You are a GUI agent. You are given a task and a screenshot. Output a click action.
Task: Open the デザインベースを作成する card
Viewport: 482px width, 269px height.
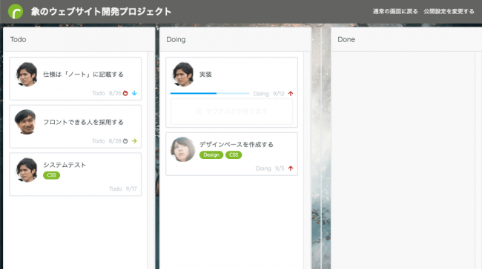click(231, 154)
